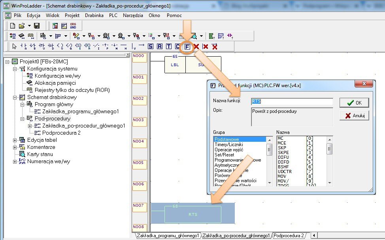Select DIFU in the Nazwa list
Screen dimensions: 385x240
tap(283, 157)
